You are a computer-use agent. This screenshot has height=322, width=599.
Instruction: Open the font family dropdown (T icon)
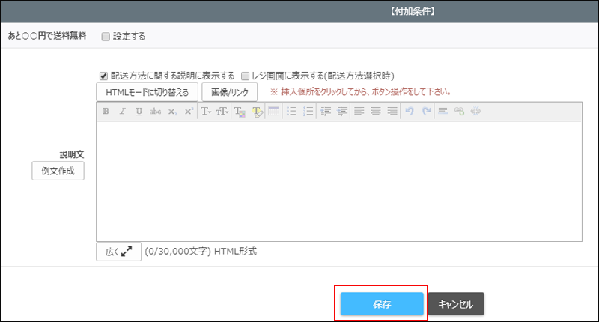coord(206,111)
